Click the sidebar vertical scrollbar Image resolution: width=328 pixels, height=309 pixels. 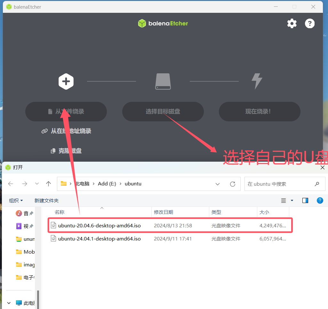pos(38,299)
